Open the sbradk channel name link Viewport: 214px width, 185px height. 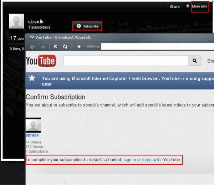click(x=32, y=135)
